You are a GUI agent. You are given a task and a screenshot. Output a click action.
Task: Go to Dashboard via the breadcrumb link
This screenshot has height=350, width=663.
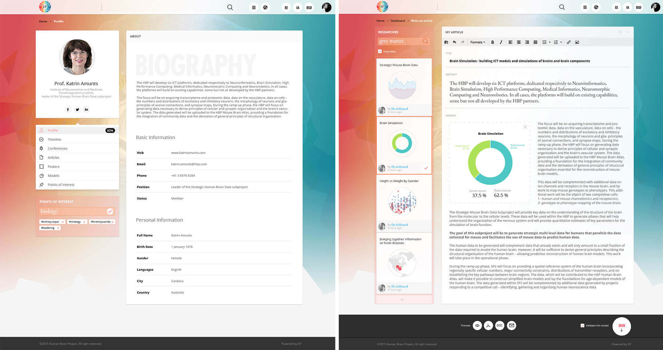click(397, 21)
